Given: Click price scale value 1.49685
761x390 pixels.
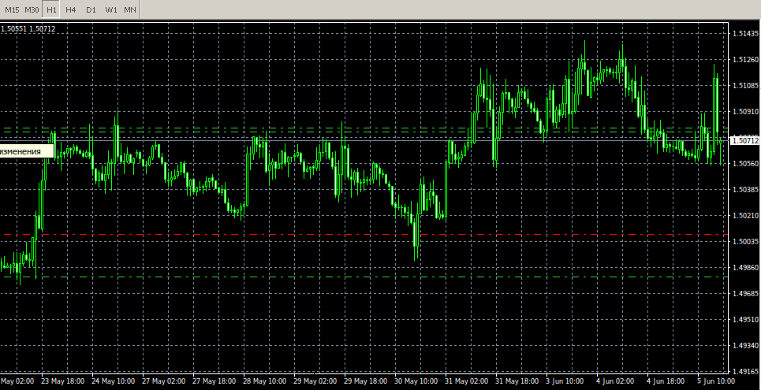Looking at the screenshot, I should [745, 293].
